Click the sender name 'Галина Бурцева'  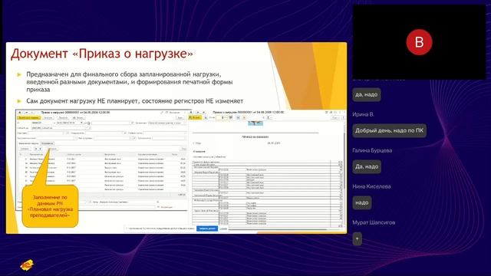point(372,150)
